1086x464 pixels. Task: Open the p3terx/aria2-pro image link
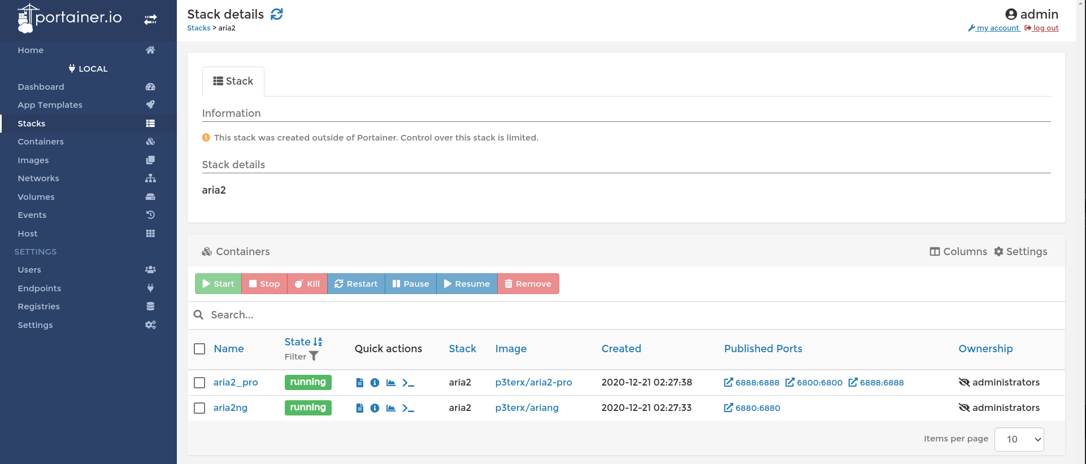coord(533,383)
